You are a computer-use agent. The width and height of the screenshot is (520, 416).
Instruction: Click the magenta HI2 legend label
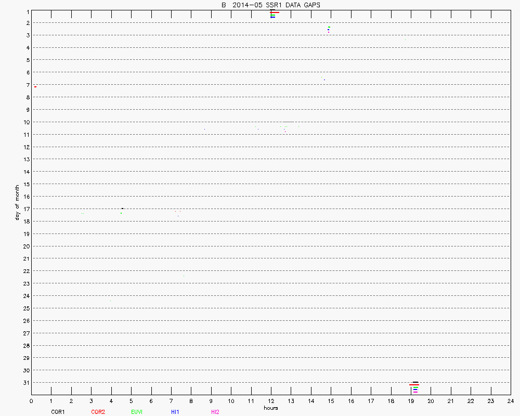point(215,412)
